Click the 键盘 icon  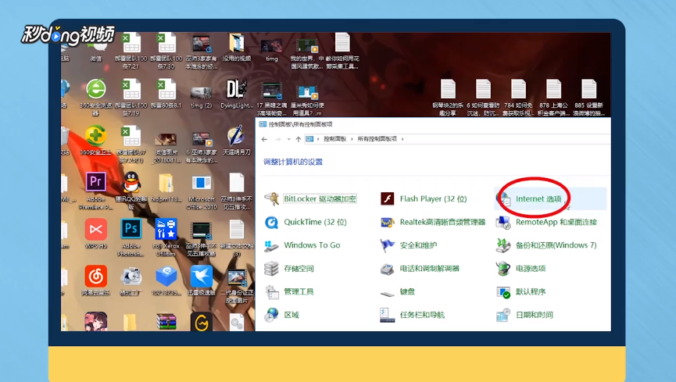(387, 293)
